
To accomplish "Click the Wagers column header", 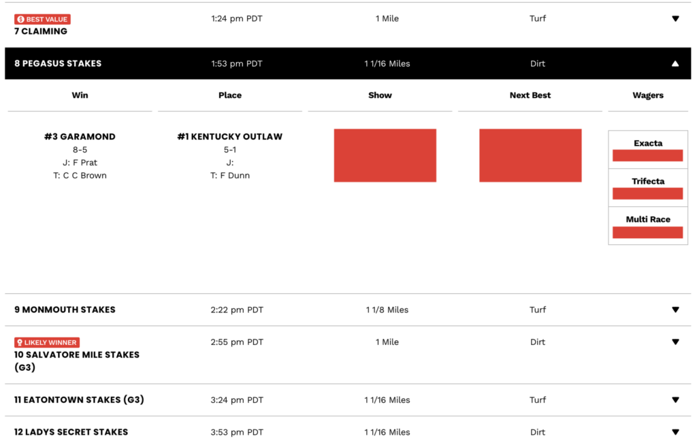I will click(648, 95).
